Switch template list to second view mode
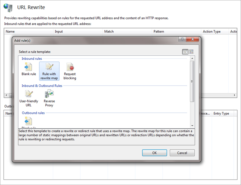The image size is (241, 185). pos(191,52)
